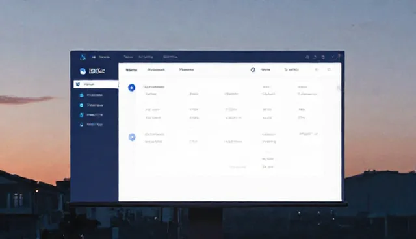Open the sidebar item just below the highlighted one
The height and width of the screenshot is (239, 416).
[x=91, y=95]
